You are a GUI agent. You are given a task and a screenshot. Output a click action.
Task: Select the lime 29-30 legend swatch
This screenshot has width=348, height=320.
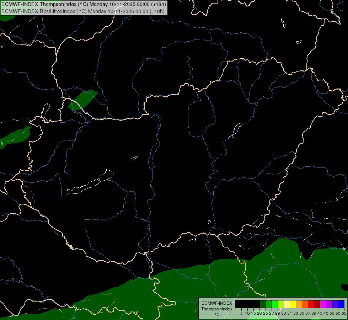pos(281,304)
